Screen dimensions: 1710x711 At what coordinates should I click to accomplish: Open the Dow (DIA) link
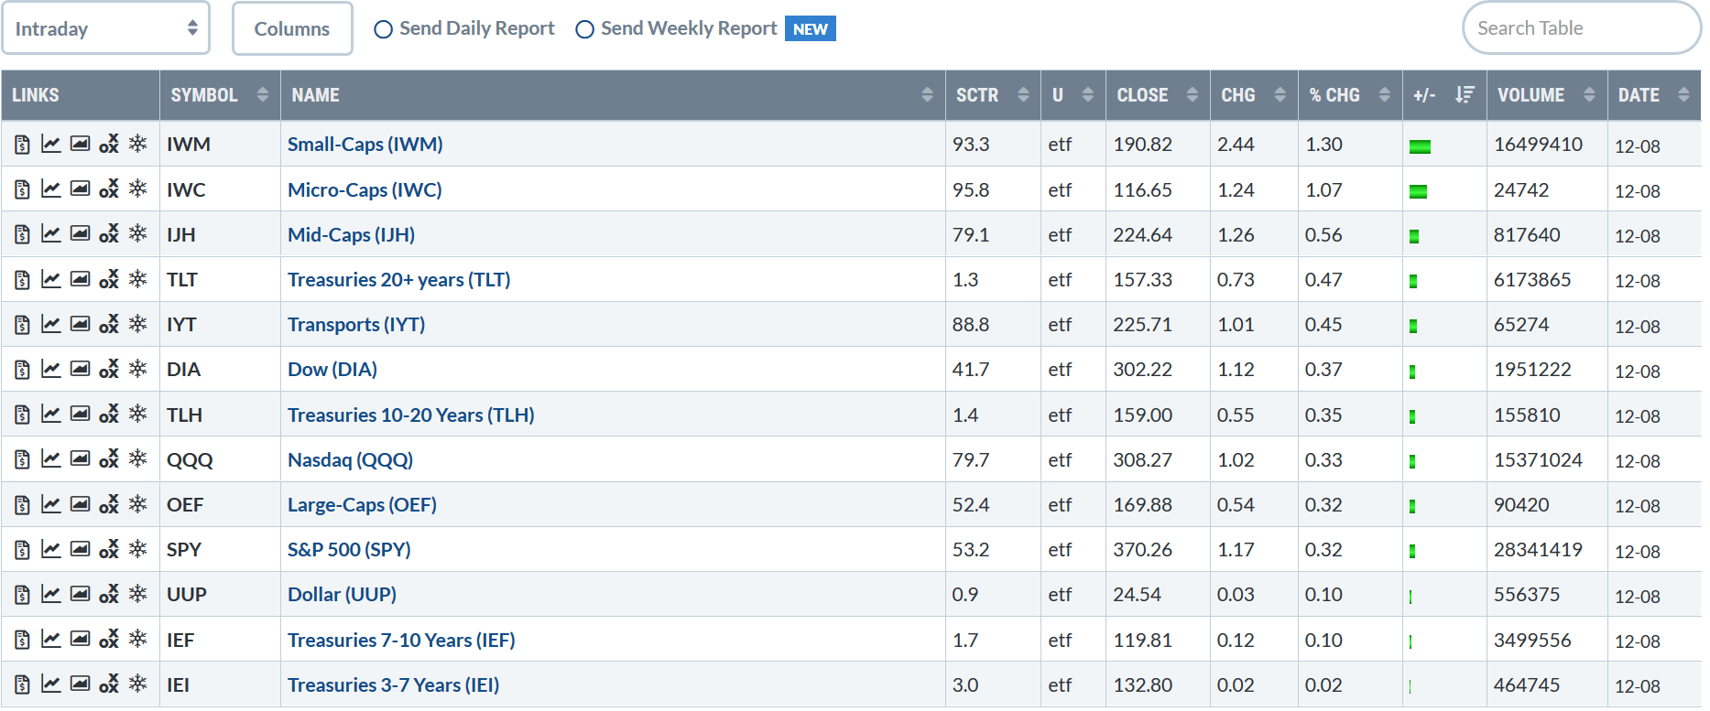[x=332, y=370]
